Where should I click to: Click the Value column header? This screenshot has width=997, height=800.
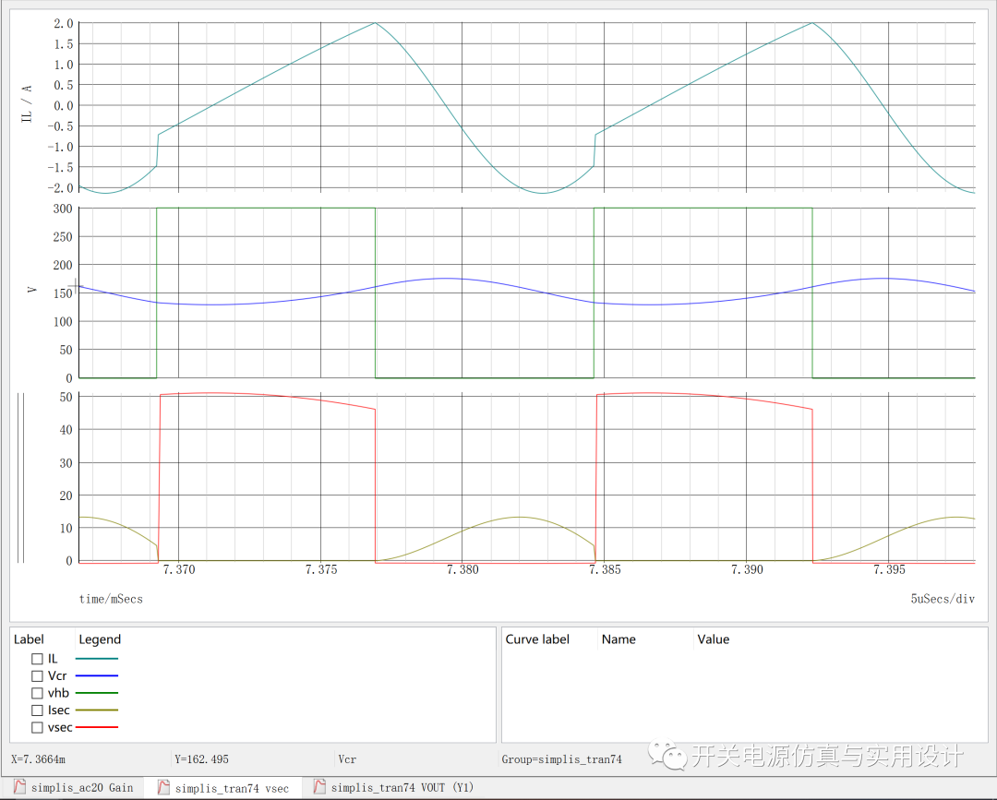714,639
